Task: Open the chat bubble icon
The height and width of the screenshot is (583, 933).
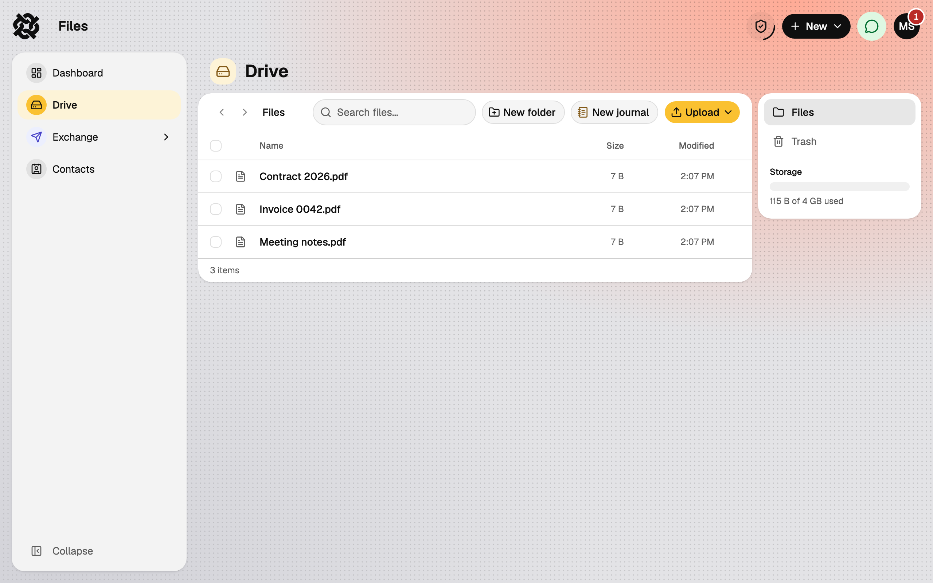Action: coord(871,26)
